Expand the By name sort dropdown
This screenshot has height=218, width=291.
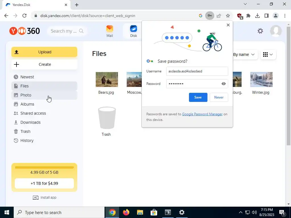pos(244,54)
